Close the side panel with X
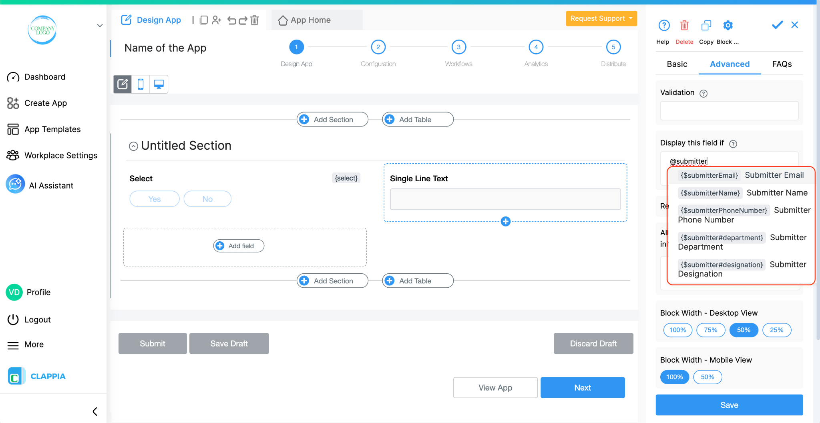This screenshot has height=423, width=820. coord(795,25)
